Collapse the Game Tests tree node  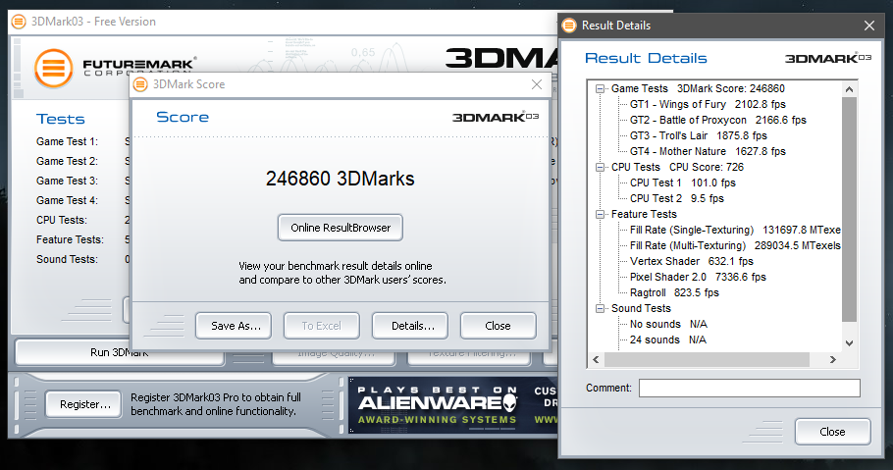click(x=600, y=89)
